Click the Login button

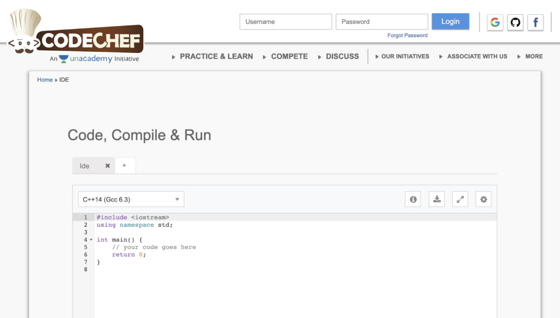[x=450, y=21]
